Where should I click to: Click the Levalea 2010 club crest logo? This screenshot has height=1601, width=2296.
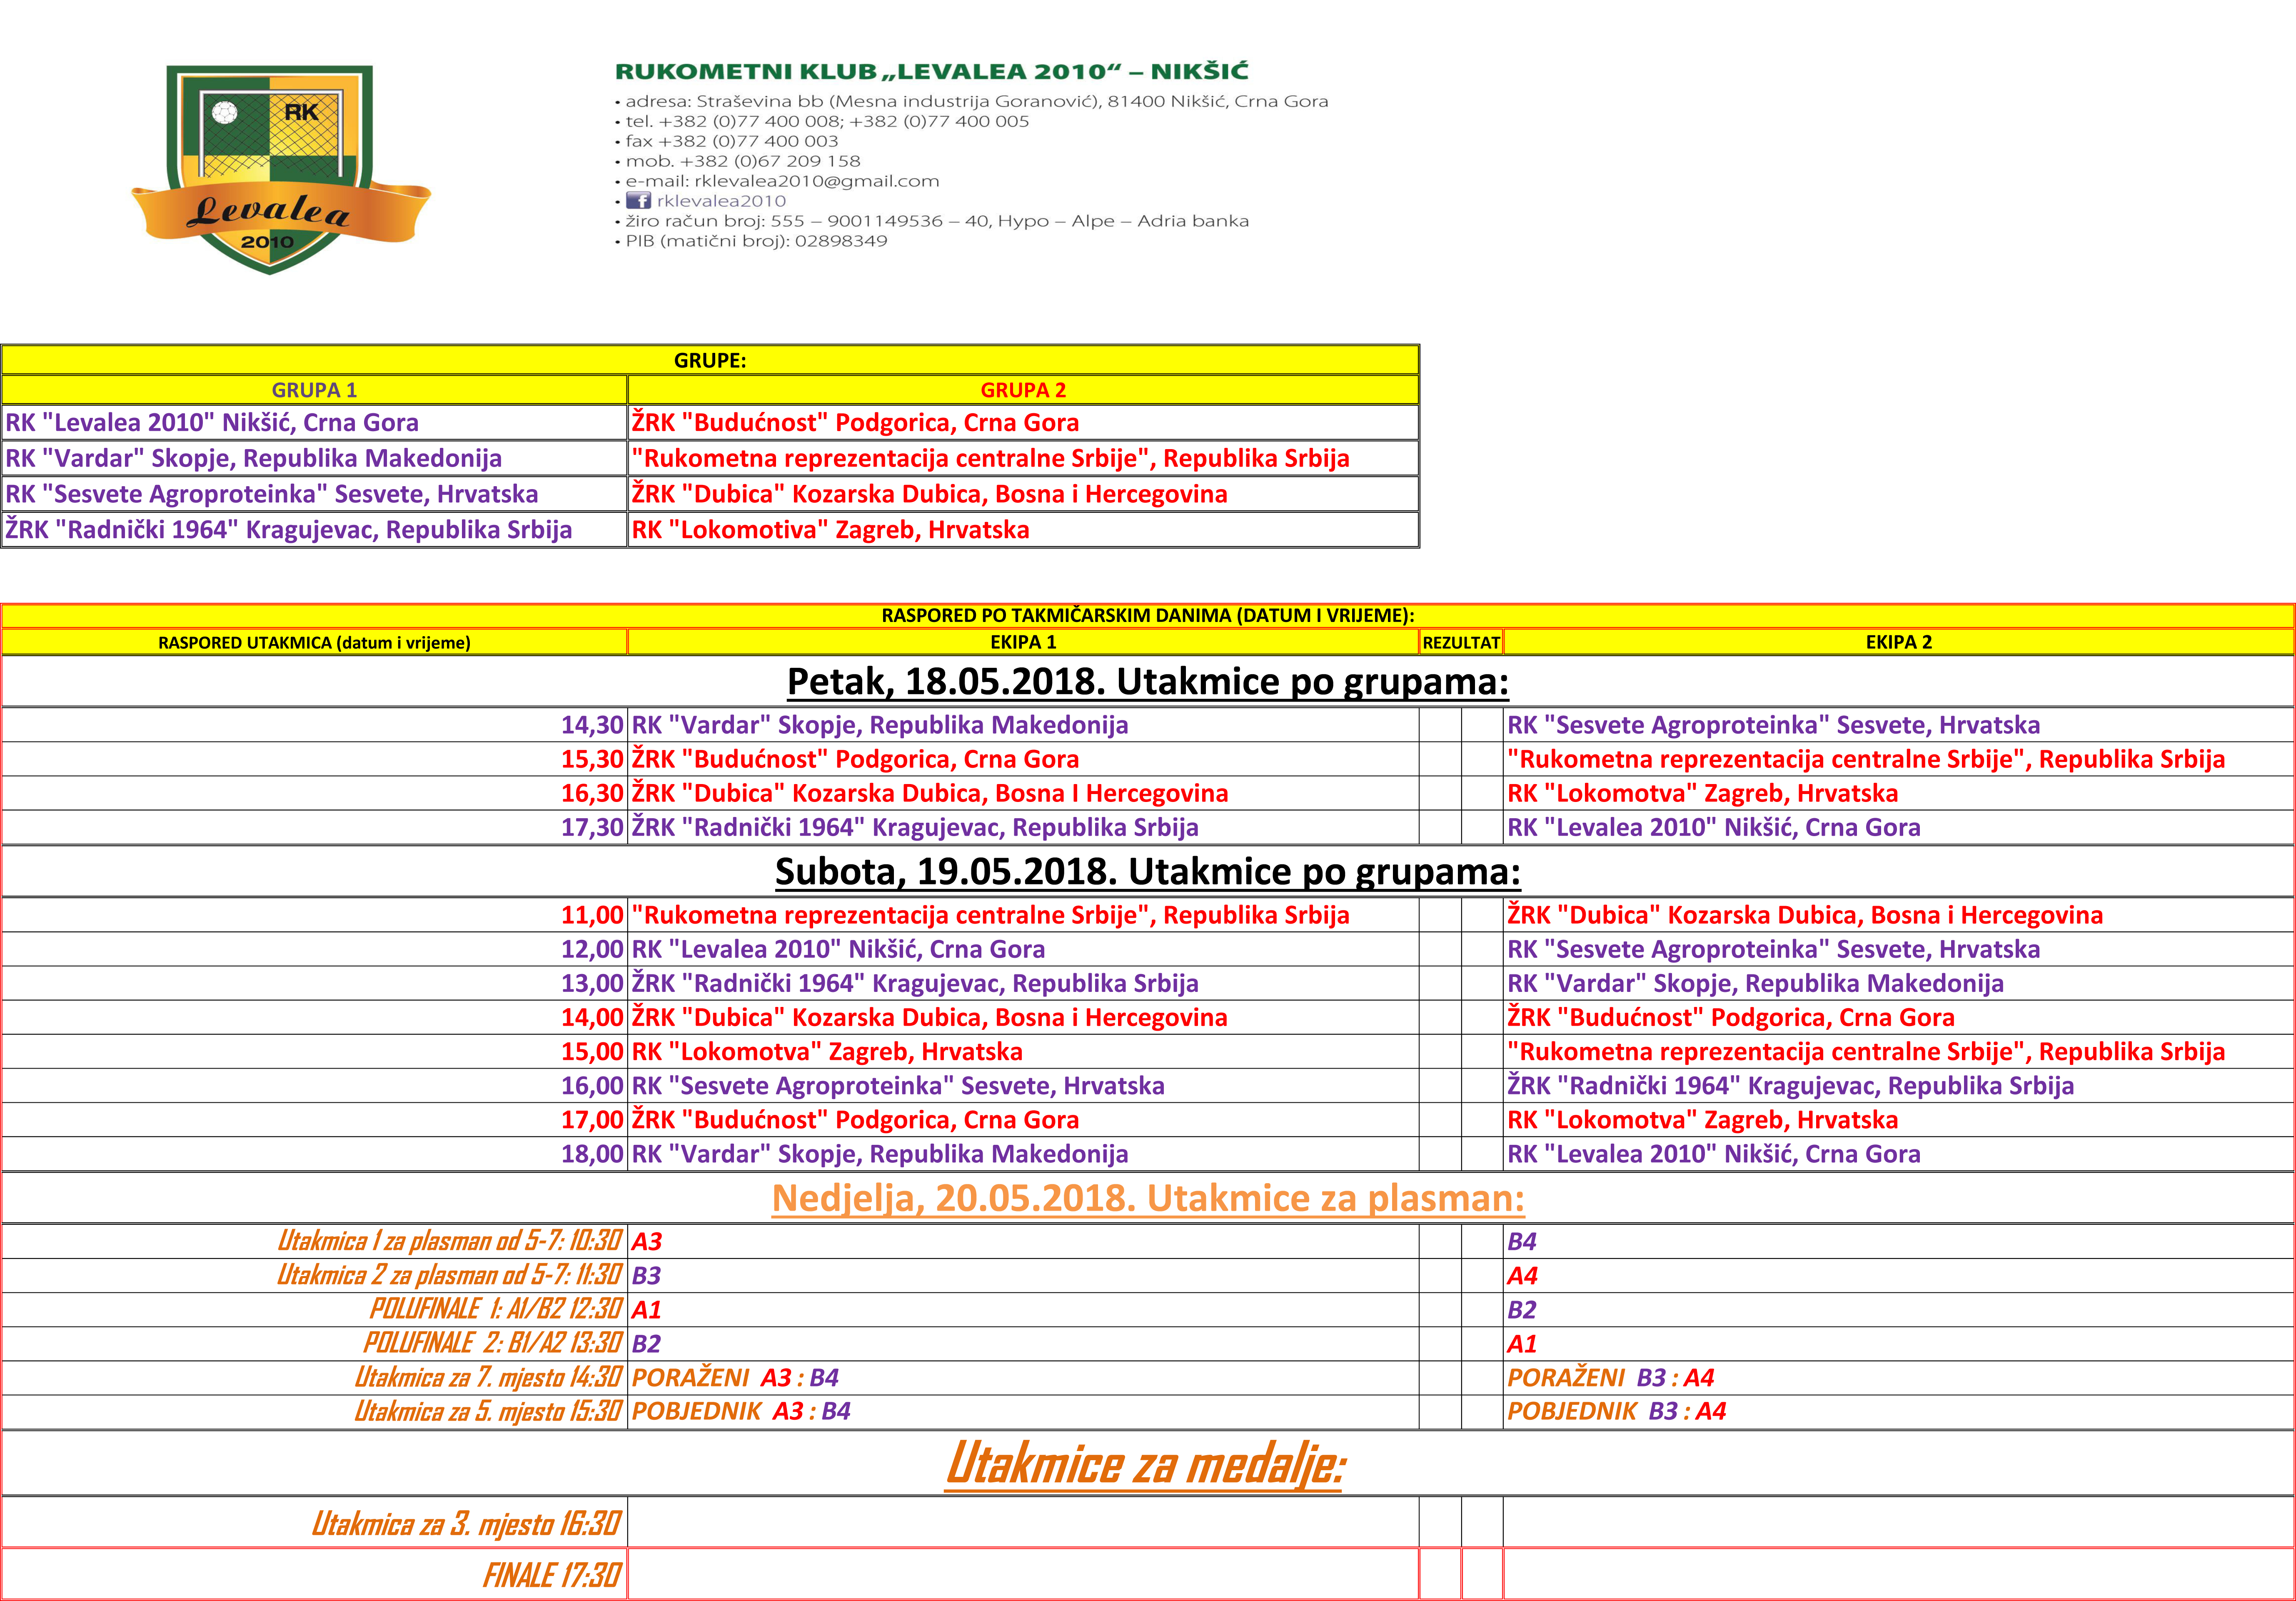[x=281, y=170]
